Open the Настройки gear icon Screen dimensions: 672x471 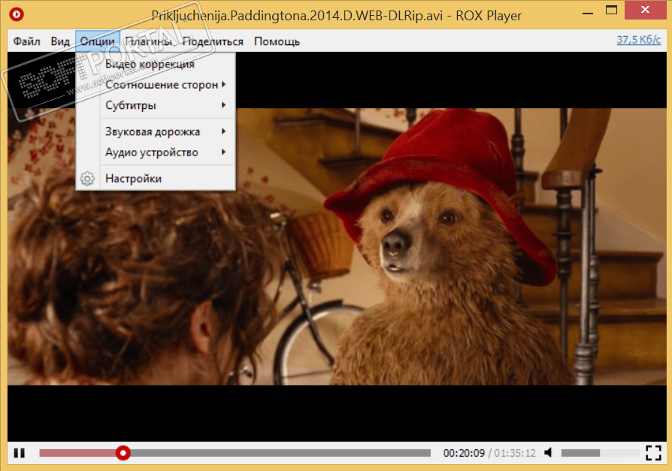pos(87,179)
